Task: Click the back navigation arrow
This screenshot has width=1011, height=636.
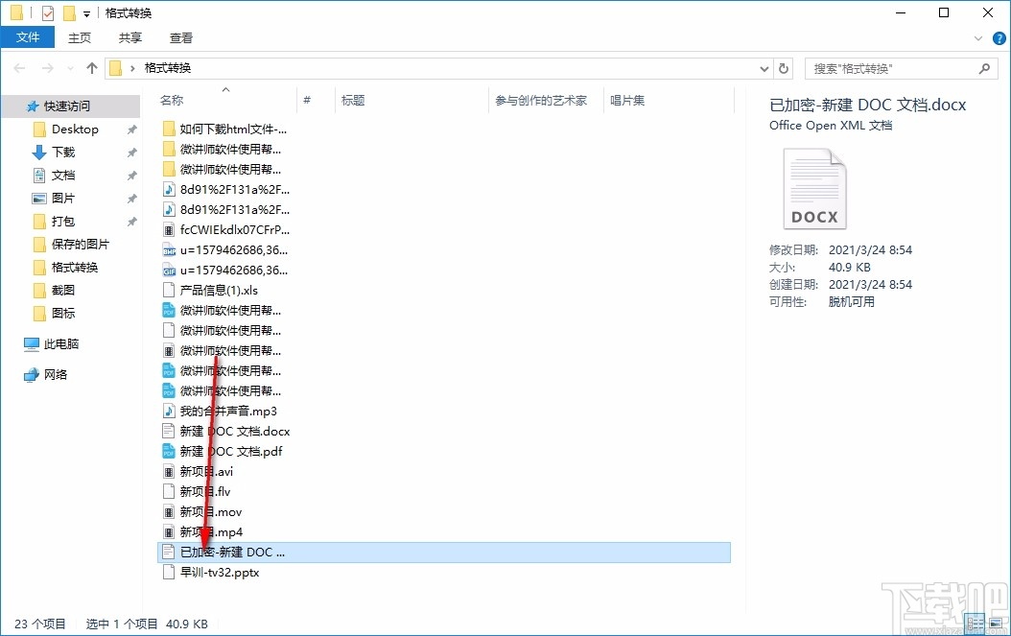Action: (x=18, y=68)
